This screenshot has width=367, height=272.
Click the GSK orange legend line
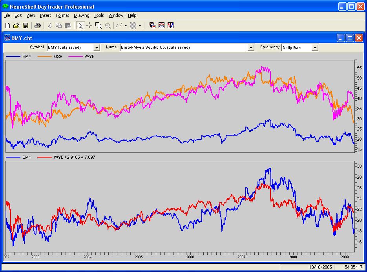[x=44, y=56]
